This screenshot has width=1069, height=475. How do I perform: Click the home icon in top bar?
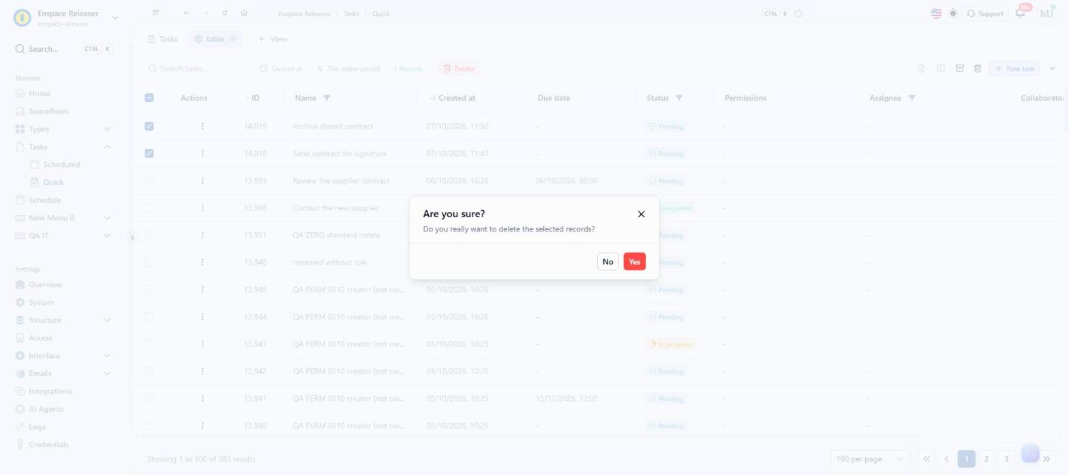(x=244, y=13)
